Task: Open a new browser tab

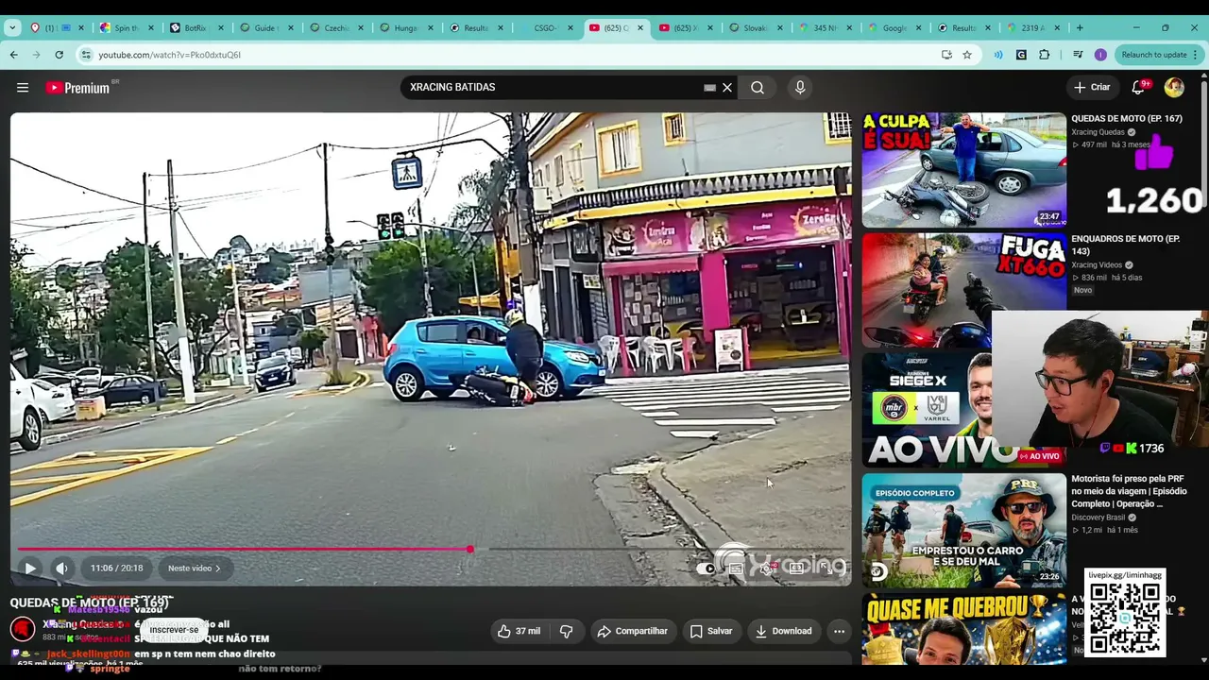Action: 1080,27
